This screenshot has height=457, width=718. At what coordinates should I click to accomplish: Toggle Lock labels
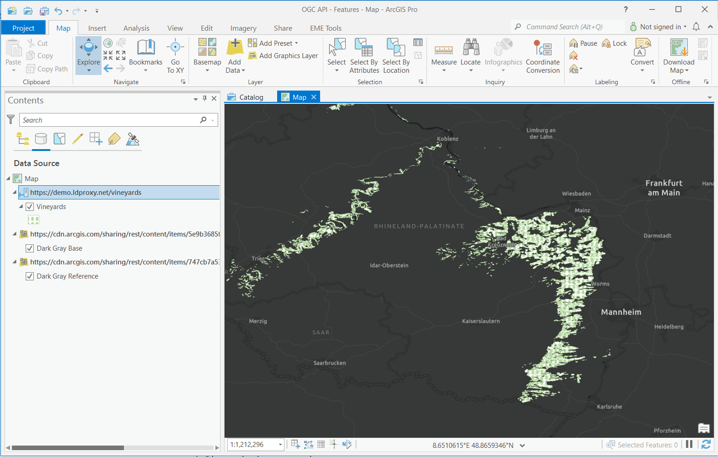tap(614, 43)
